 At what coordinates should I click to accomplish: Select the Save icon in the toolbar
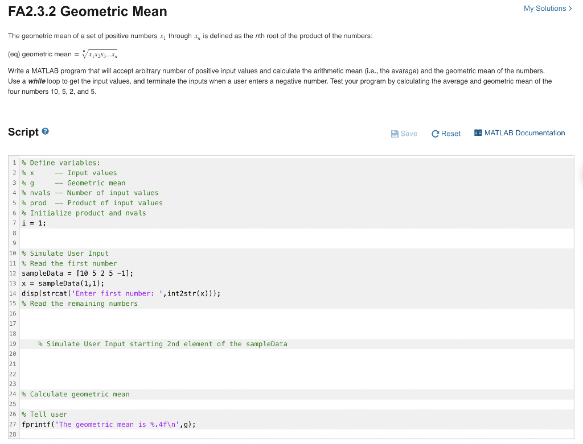394,133
